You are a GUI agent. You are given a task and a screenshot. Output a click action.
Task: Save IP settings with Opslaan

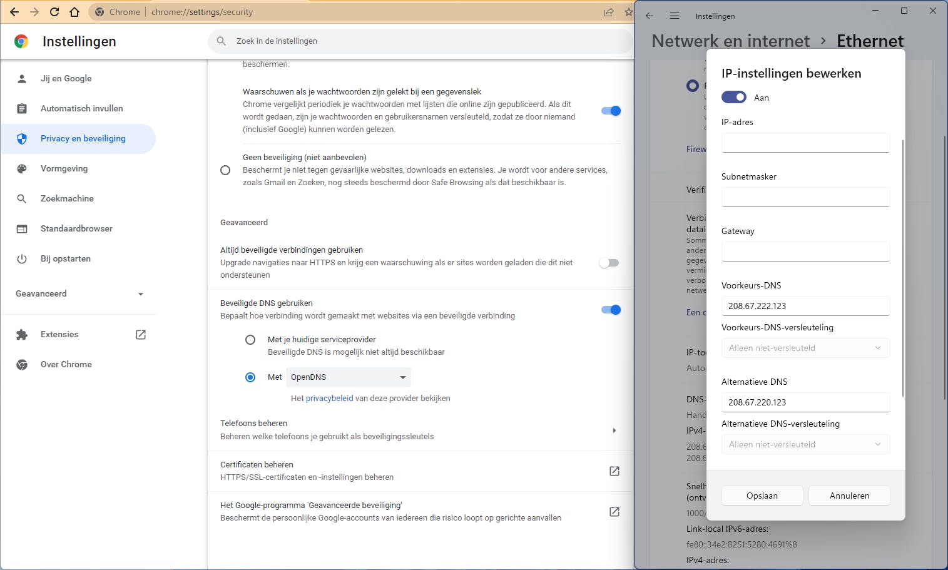762,496
